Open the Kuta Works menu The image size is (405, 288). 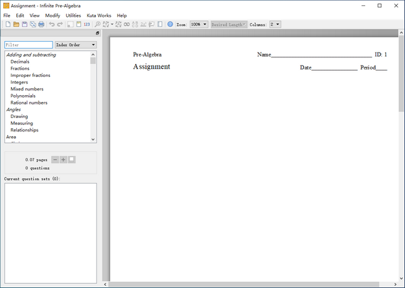point(99,15)
